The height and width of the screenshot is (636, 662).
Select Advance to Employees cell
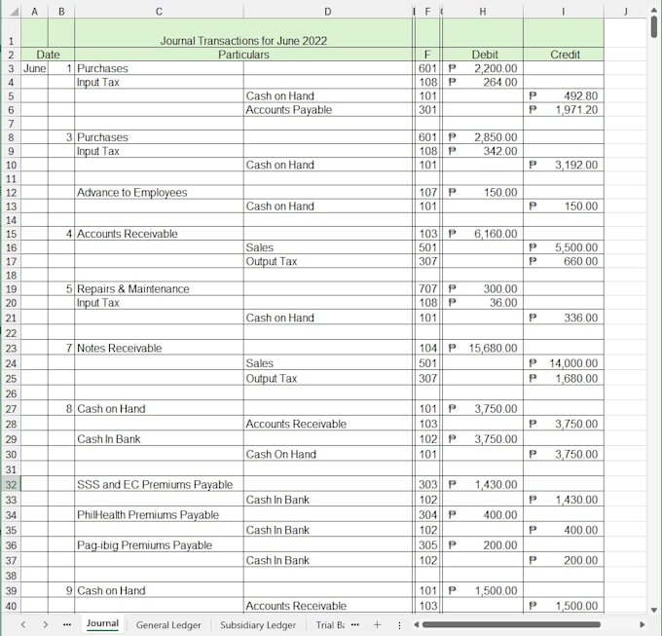(159, 193)
